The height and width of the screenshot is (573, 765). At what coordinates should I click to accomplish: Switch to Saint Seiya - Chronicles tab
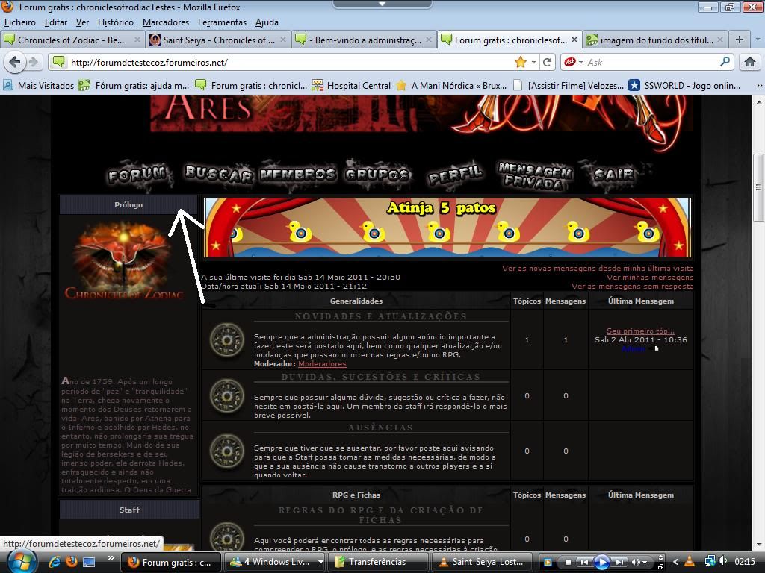pyautogui.click(x=219, y=40)
